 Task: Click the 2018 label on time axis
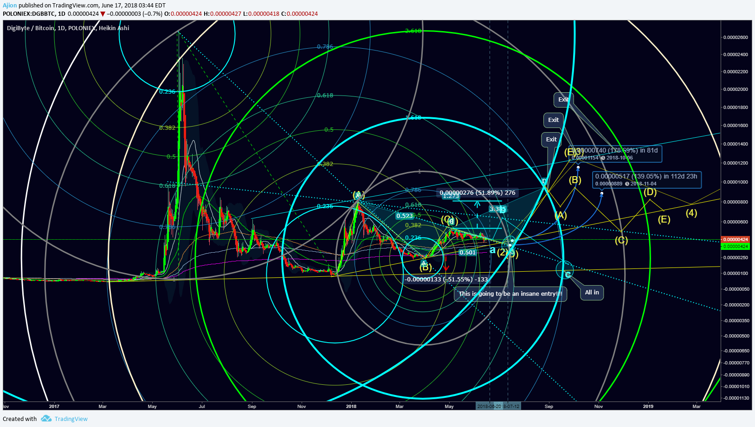coord(351,407)
